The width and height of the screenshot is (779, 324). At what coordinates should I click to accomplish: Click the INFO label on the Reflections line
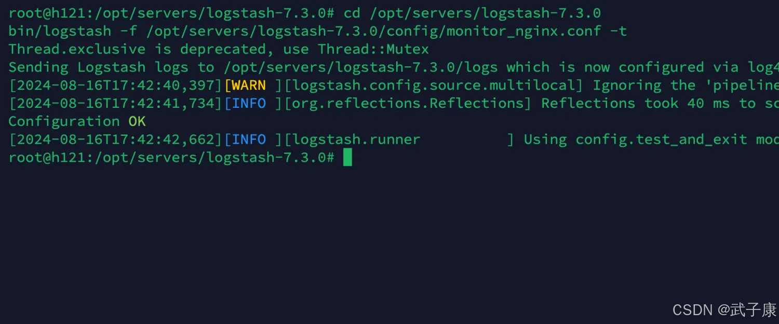248,104
